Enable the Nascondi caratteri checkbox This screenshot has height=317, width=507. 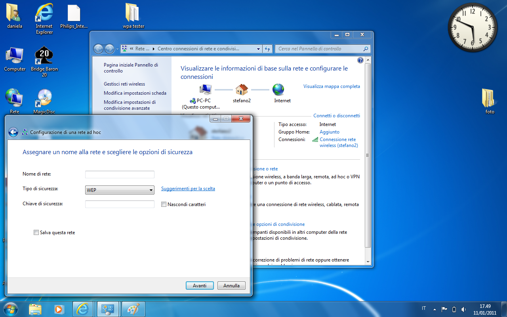click(164, 204)
